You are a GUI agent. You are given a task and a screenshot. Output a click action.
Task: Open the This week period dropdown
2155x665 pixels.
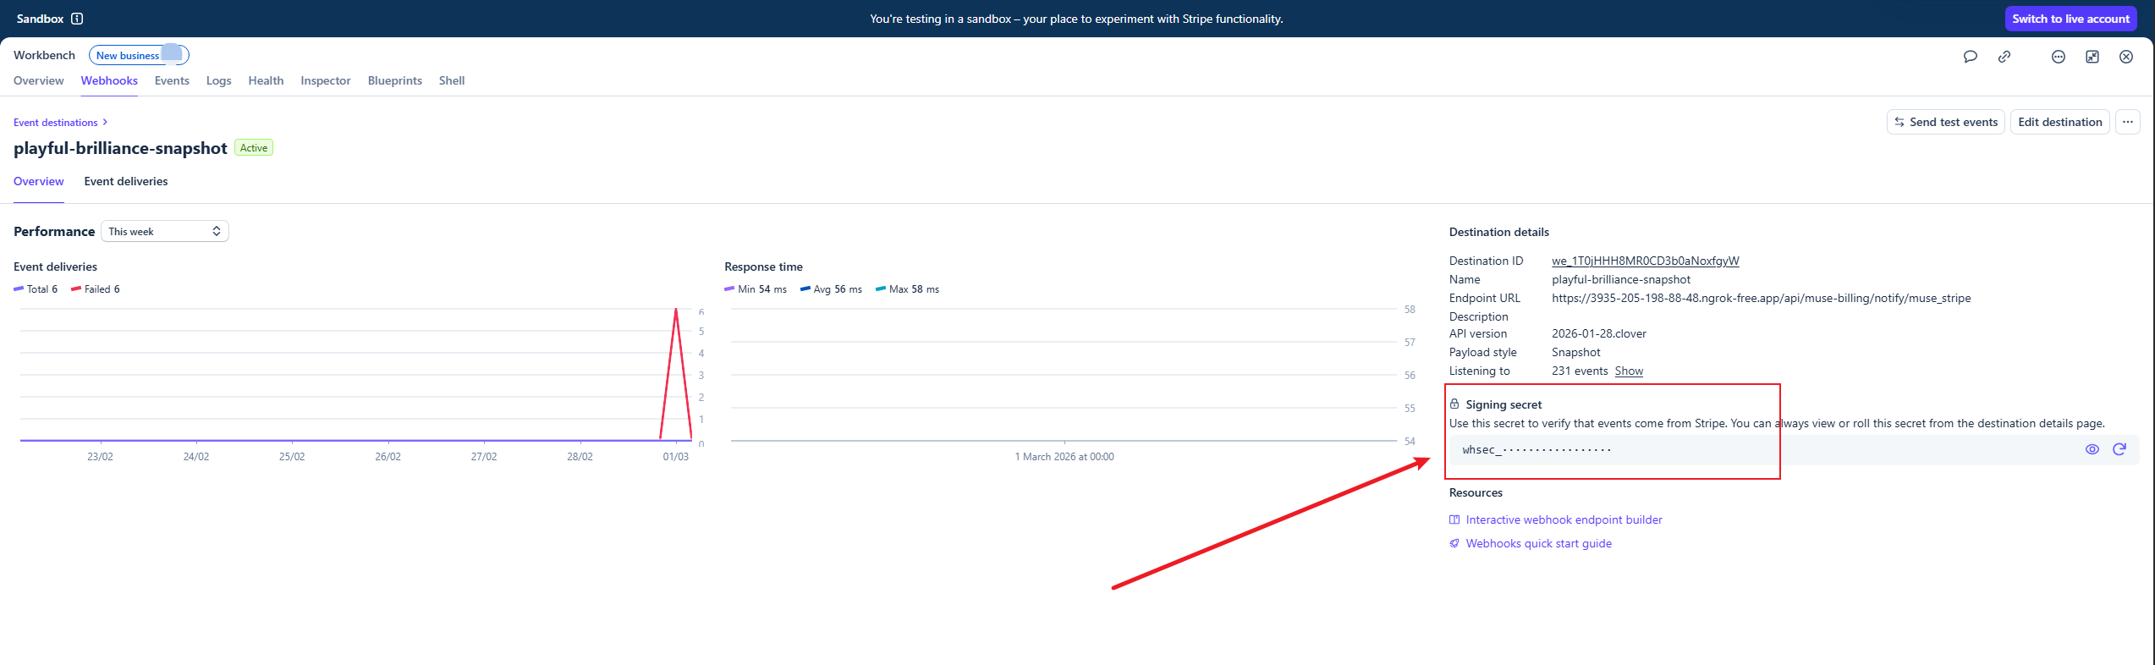(x=165, y=231)
